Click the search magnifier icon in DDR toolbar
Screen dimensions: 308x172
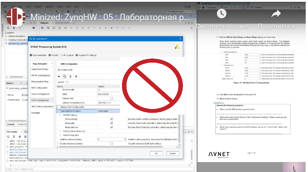point(65,76)
